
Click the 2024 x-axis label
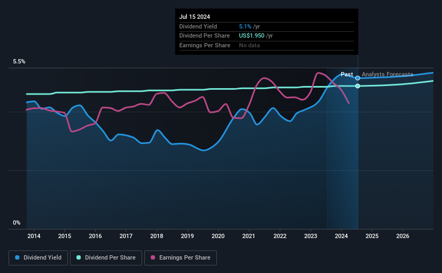341,236
